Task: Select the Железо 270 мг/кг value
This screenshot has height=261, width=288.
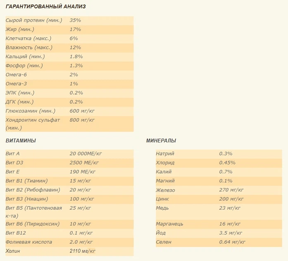Action: click(231, 190)
